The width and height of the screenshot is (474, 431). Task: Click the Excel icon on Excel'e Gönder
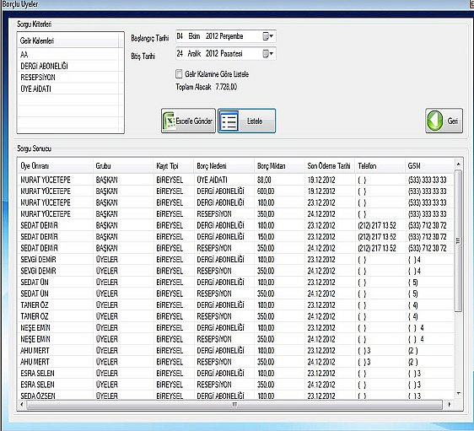pos(169,121)
